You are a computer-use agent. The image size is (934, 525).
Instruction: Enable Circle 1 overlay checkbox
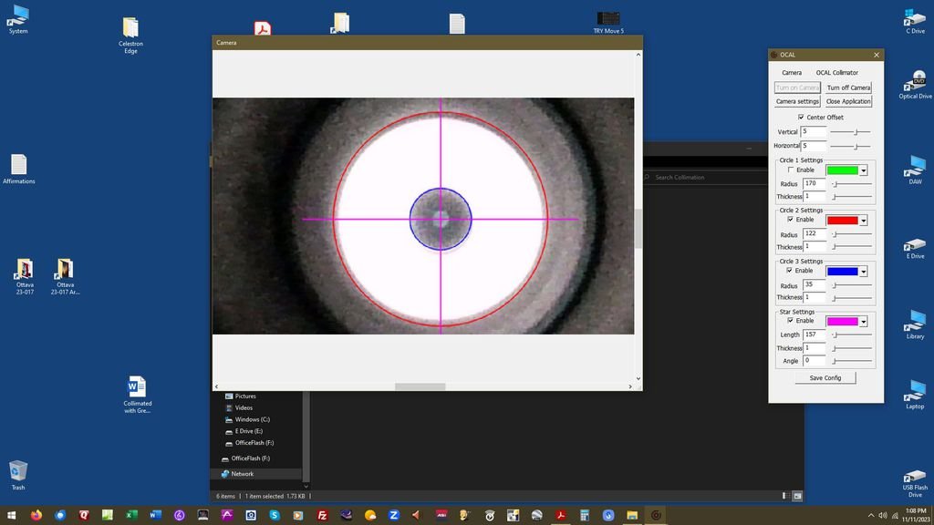(x=790, y=170)
